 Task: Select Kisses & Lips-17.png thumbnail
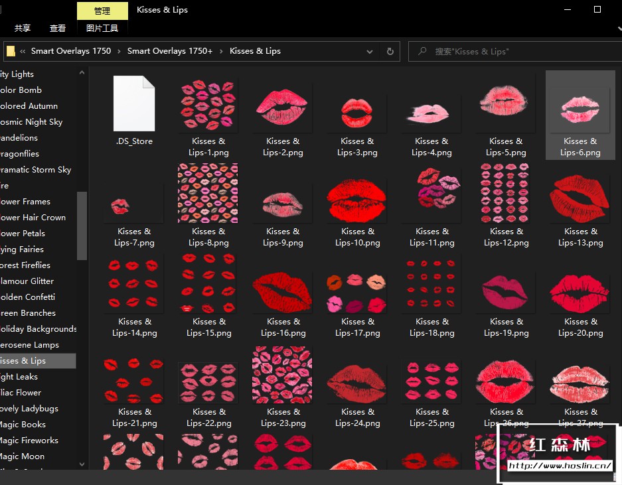[x=356, y=292]
